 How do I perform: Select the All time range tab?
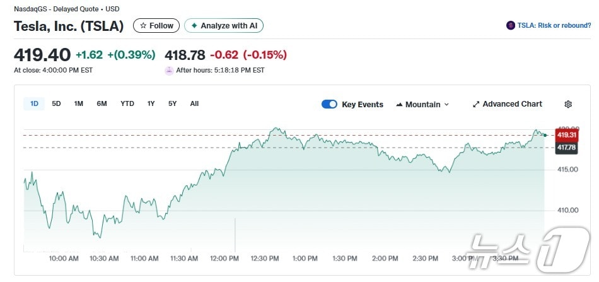click(194, 103)
